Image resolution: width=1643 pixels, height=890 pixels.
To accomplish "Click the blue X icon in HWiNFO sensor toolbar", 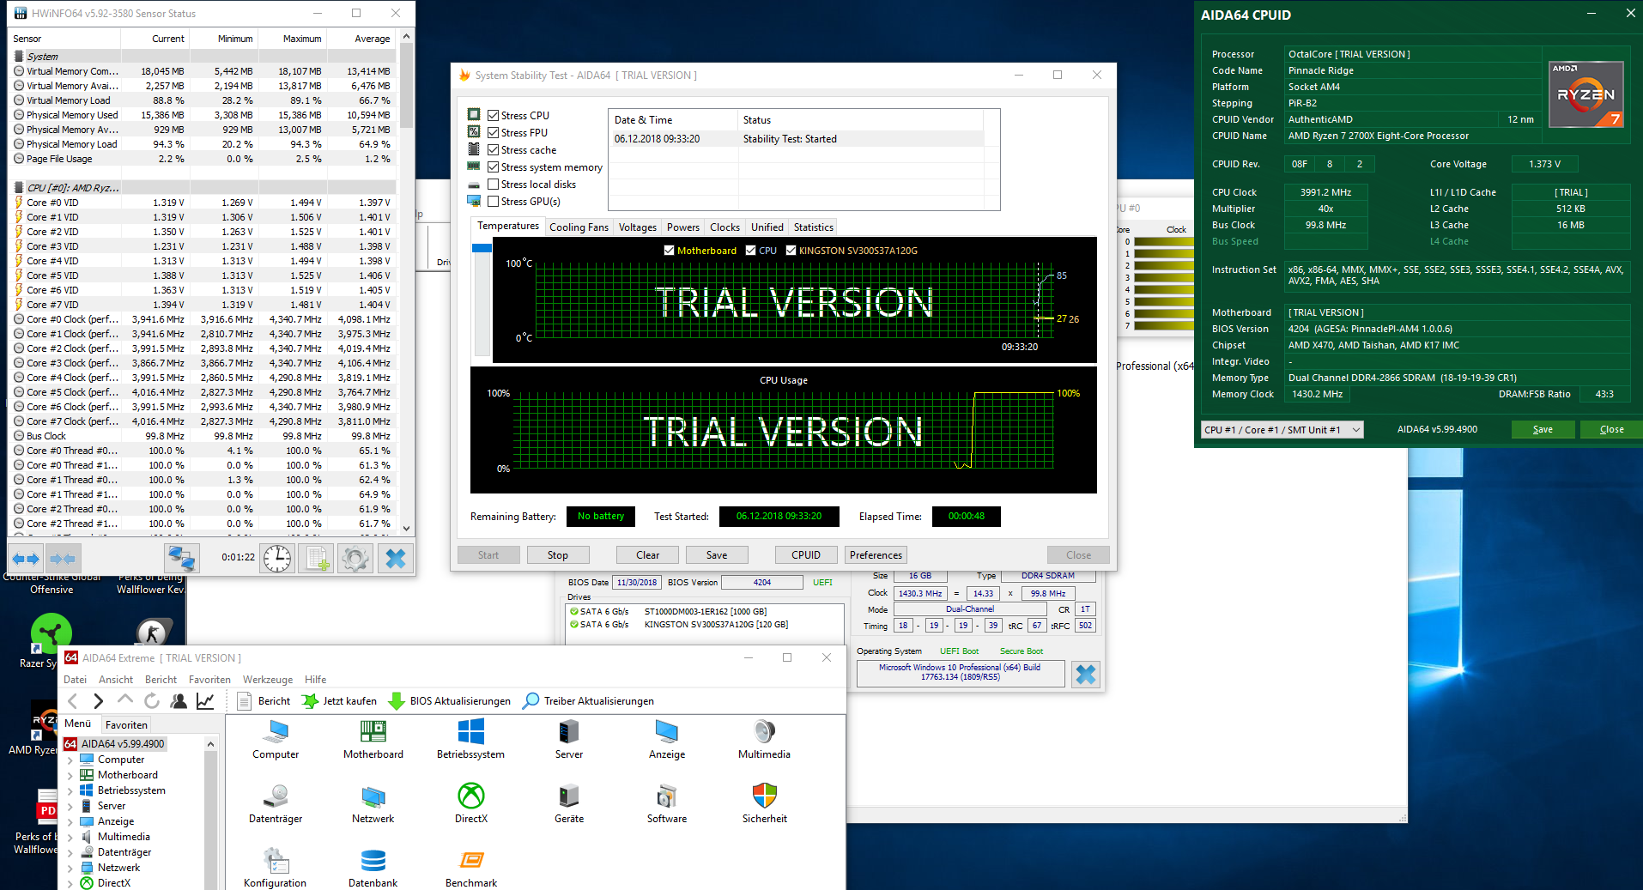I will pyautogui.click(x=395, y=559).
